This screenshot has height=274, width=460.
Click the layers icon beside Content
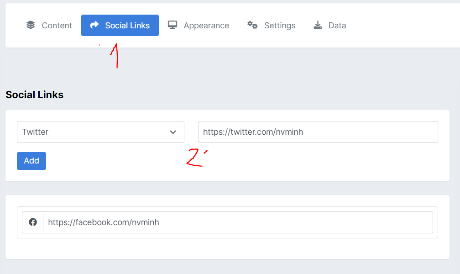coord(31,25)
